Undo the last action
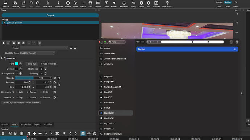Screen dimensions: 250x140 pos(31,4)
